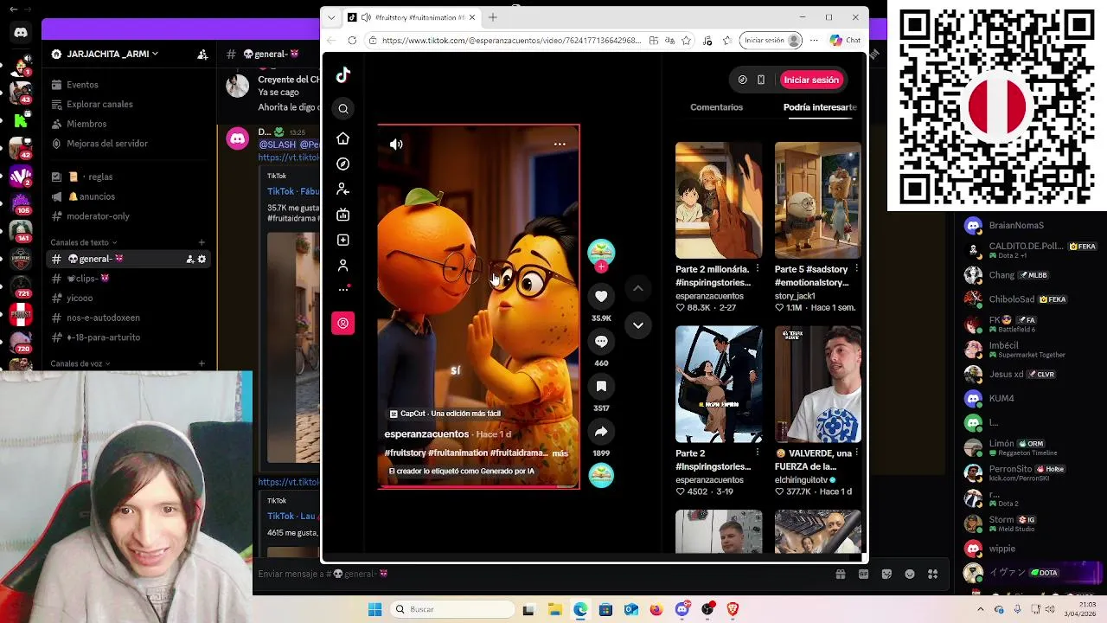1107x623 pixels.
Task: Like the video with the heart icon
Action: tap(601, 296)
